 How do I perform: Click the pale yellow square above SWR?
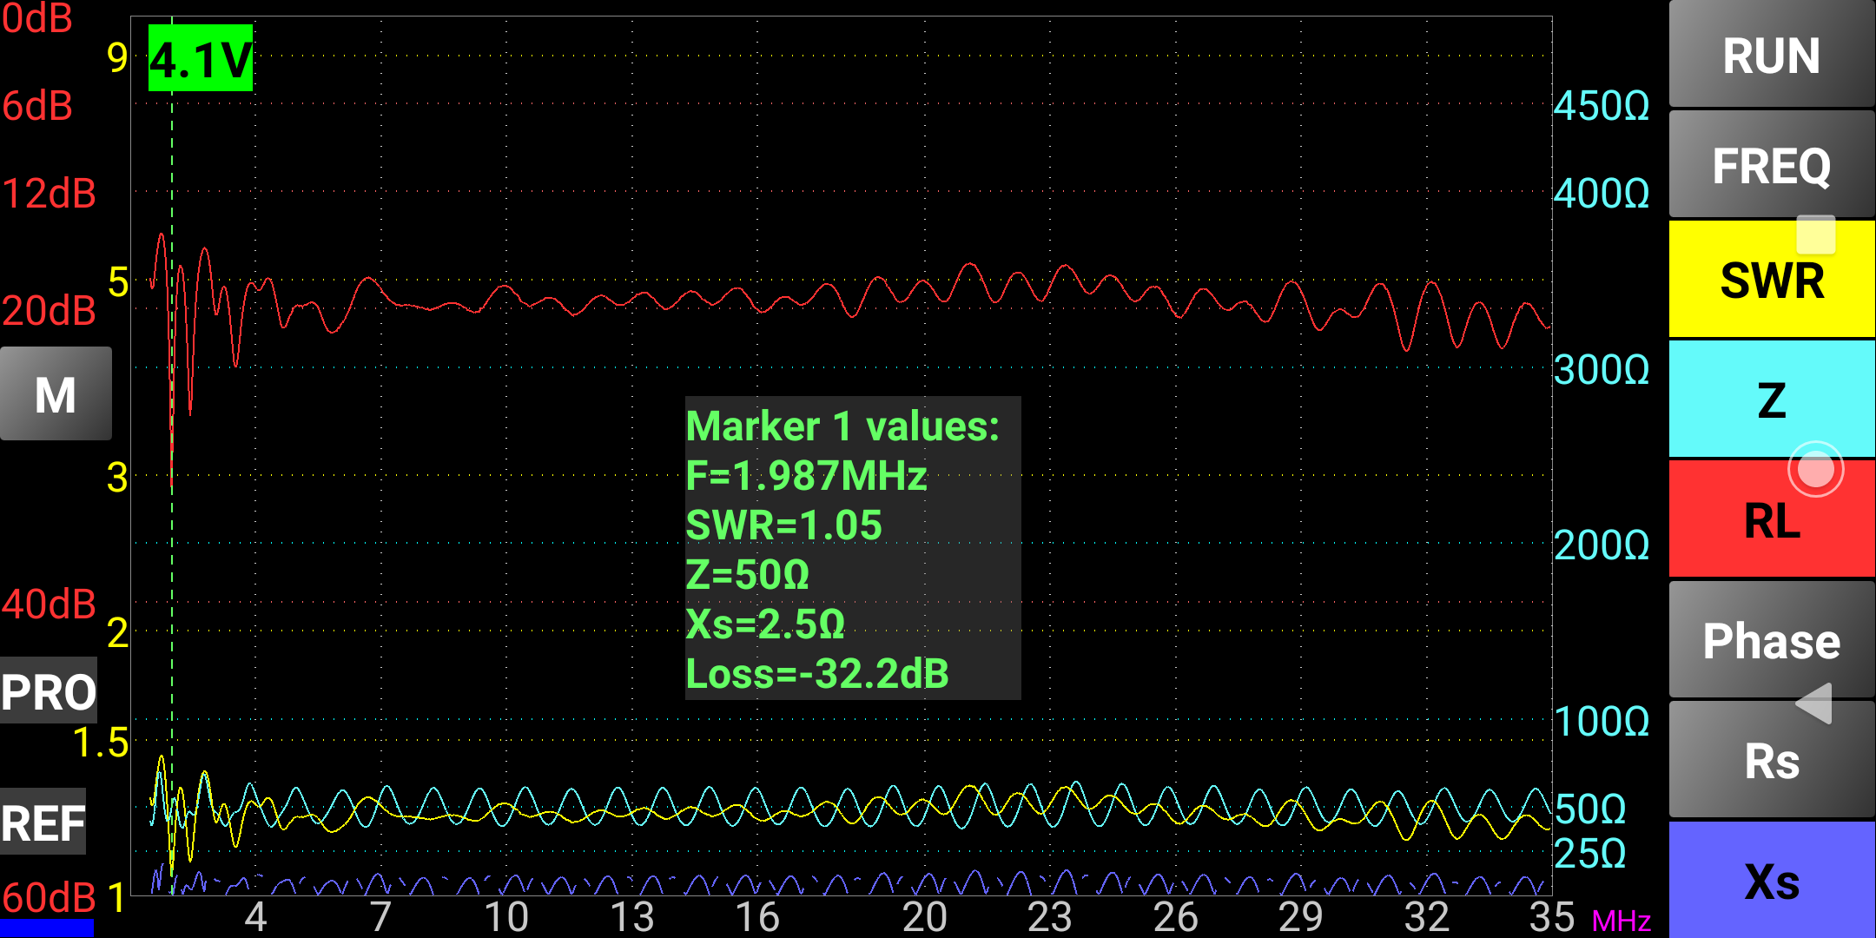click(x=1815, y=234)
